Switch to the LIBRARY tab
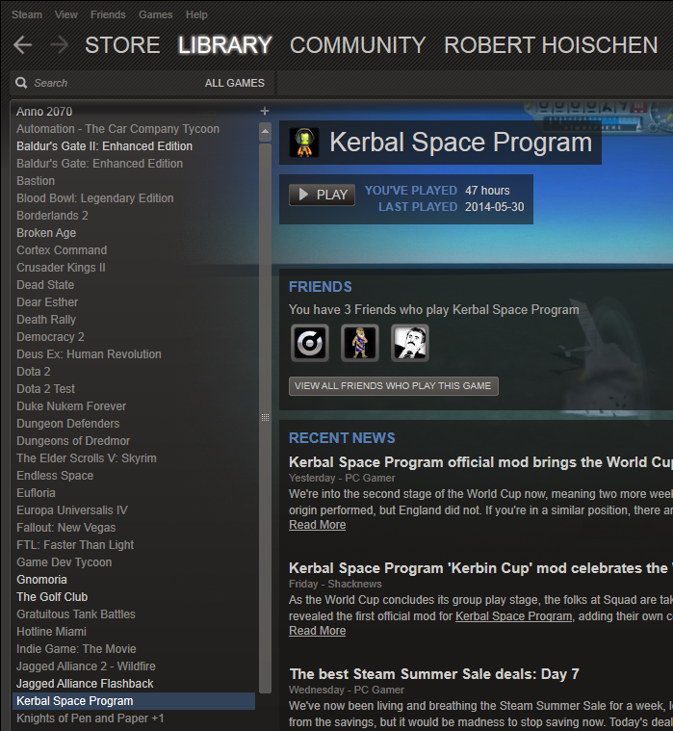Screen dimensions: 673x731 point(224,45)
